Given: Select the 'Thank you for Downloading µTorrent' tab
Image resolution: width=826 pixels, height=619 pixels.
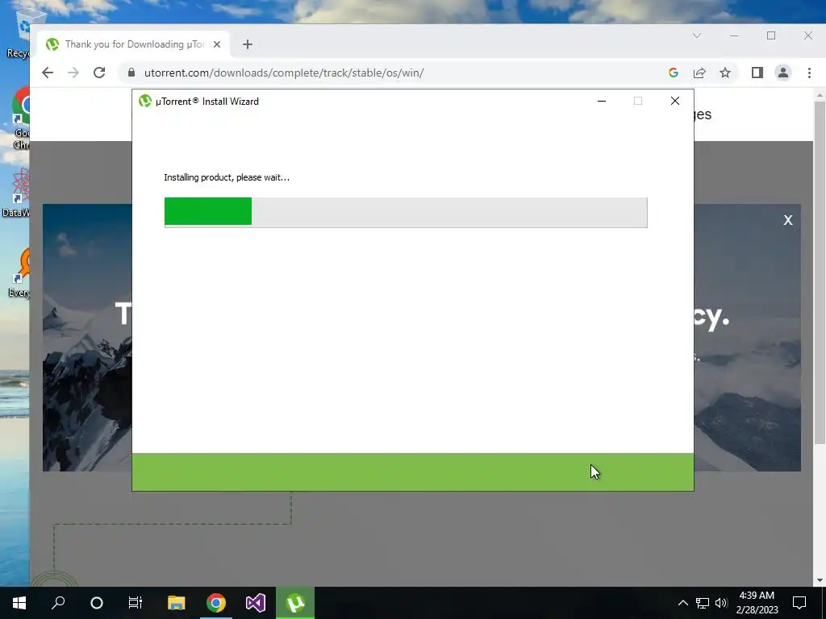Looking at the screenshot, I should pyautogui.click(x=133, y=44).
